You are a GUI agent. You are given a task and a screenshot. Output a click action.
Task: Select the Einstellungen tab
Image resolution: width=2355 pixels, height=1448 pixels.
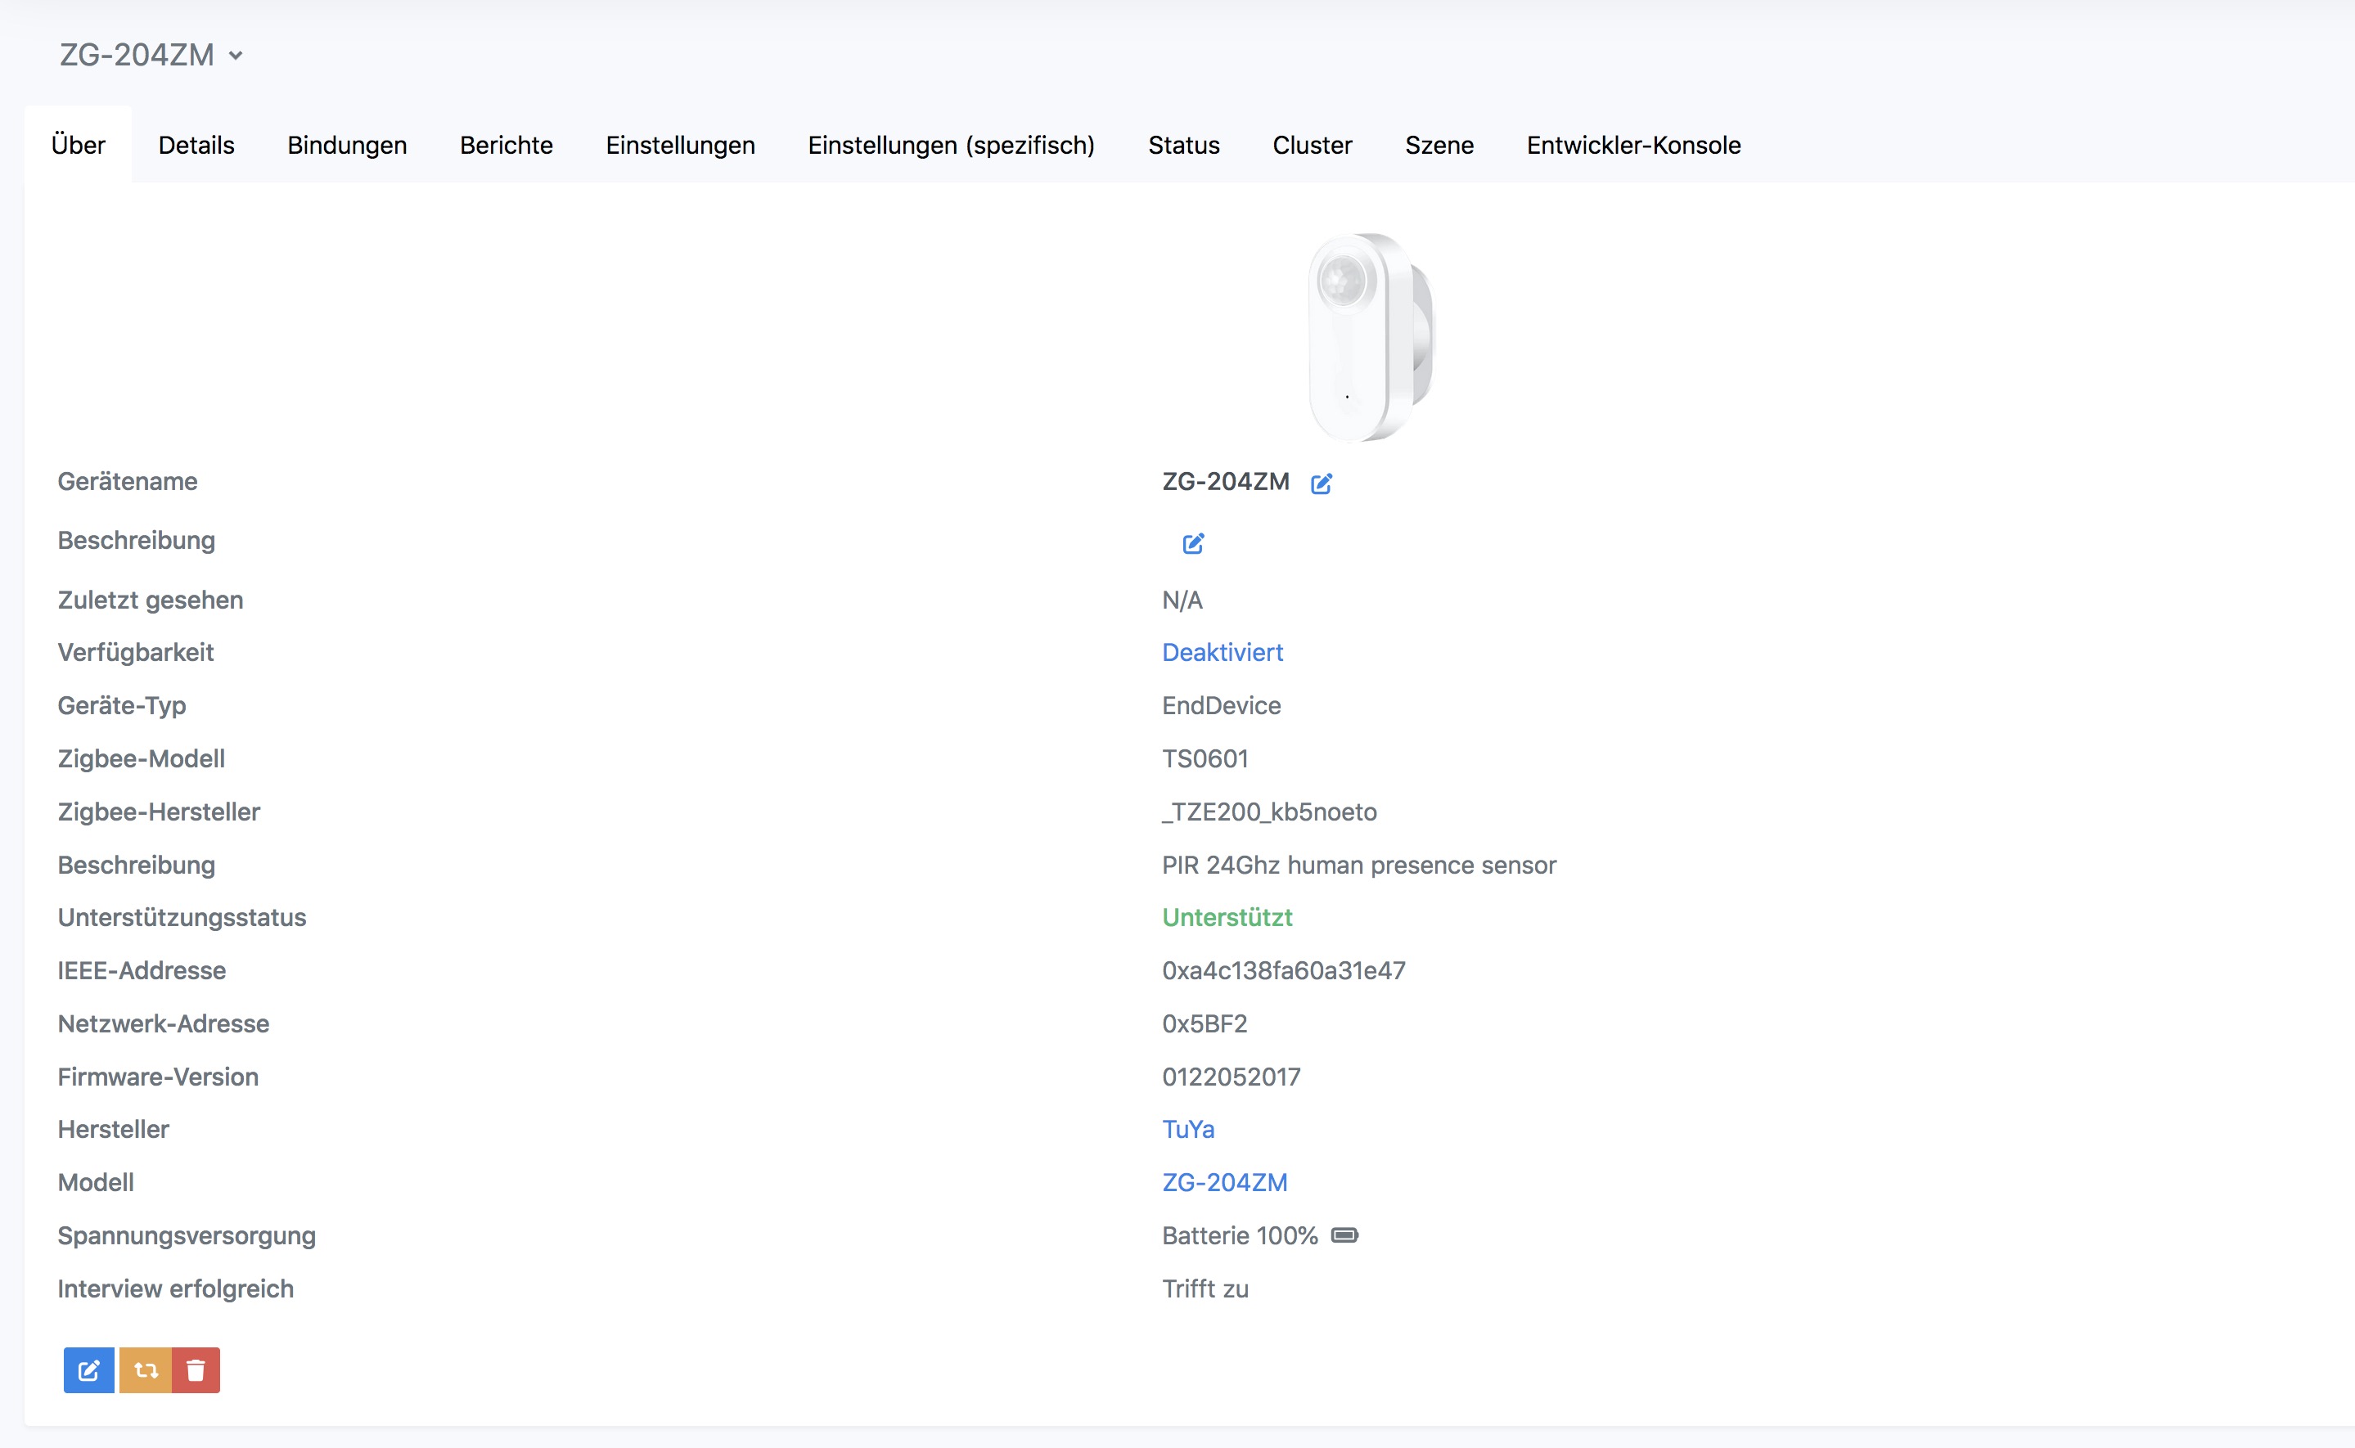coord(680,146)
